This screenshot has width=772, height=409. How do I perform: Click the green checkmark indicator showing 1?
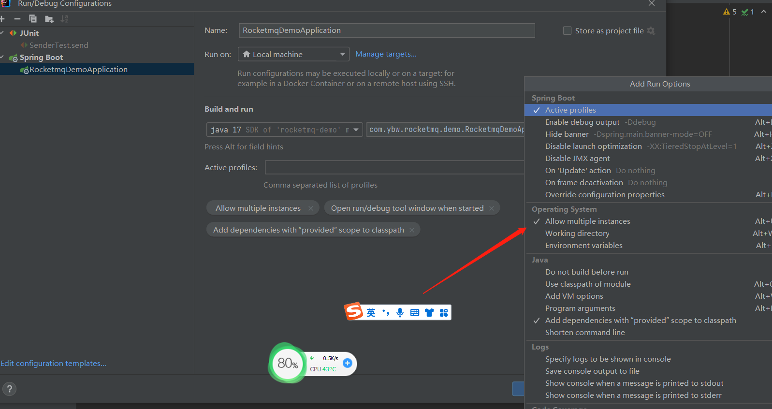[x=748, y=12]
